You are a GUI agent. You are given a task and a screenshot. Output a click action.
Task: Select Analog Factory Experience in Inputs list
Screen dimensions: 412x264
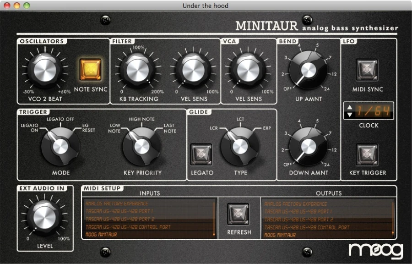pos(149,203)
